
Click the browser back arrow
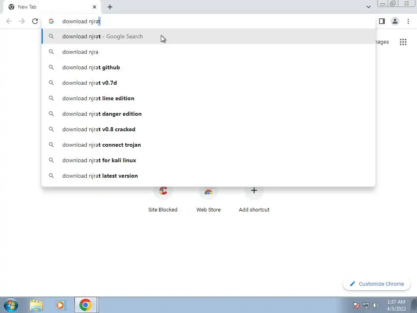coord(9,21)
